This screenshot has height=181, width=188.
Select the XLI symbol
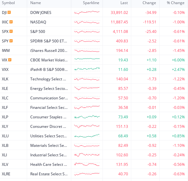point(4,155)
